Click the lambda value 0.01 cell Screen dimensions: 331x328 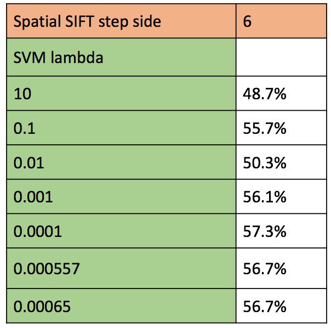[x=121, y=162]
